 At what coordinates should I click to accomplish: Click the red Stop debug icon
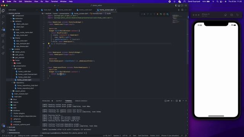(164, 14)
